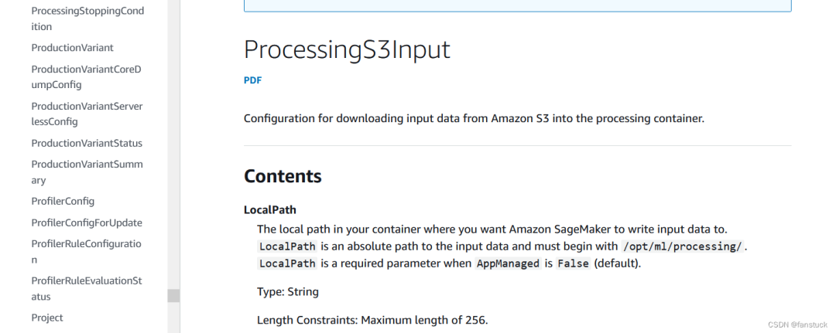
Task: Navigate to ProductionVariantStatus in sidebar
Action: 87,143
